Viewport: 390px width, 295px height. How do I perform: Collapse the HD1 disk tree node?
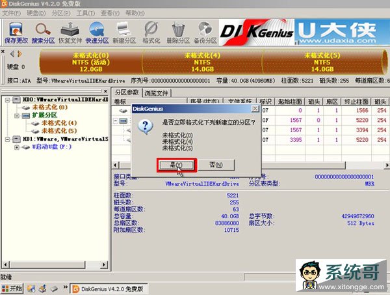(x=7, y=139)
